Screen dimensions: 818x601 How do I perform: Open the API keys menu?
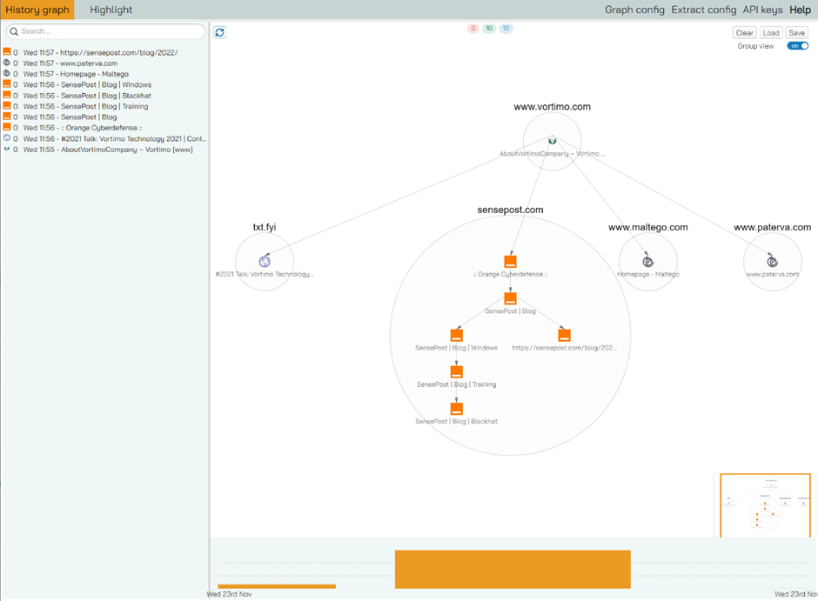[762, 10]
